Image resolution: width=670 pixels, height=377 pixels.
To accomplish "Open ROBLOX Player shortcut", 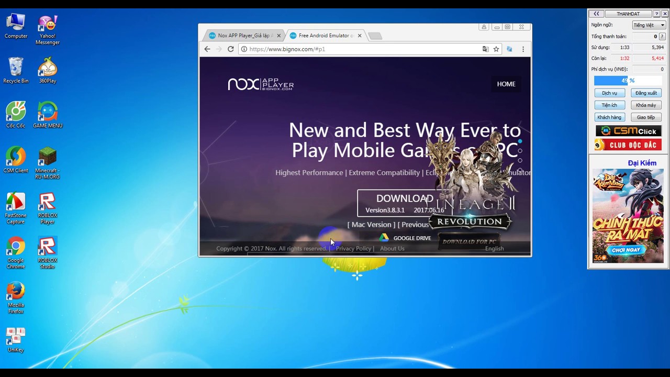I will 48,208.
